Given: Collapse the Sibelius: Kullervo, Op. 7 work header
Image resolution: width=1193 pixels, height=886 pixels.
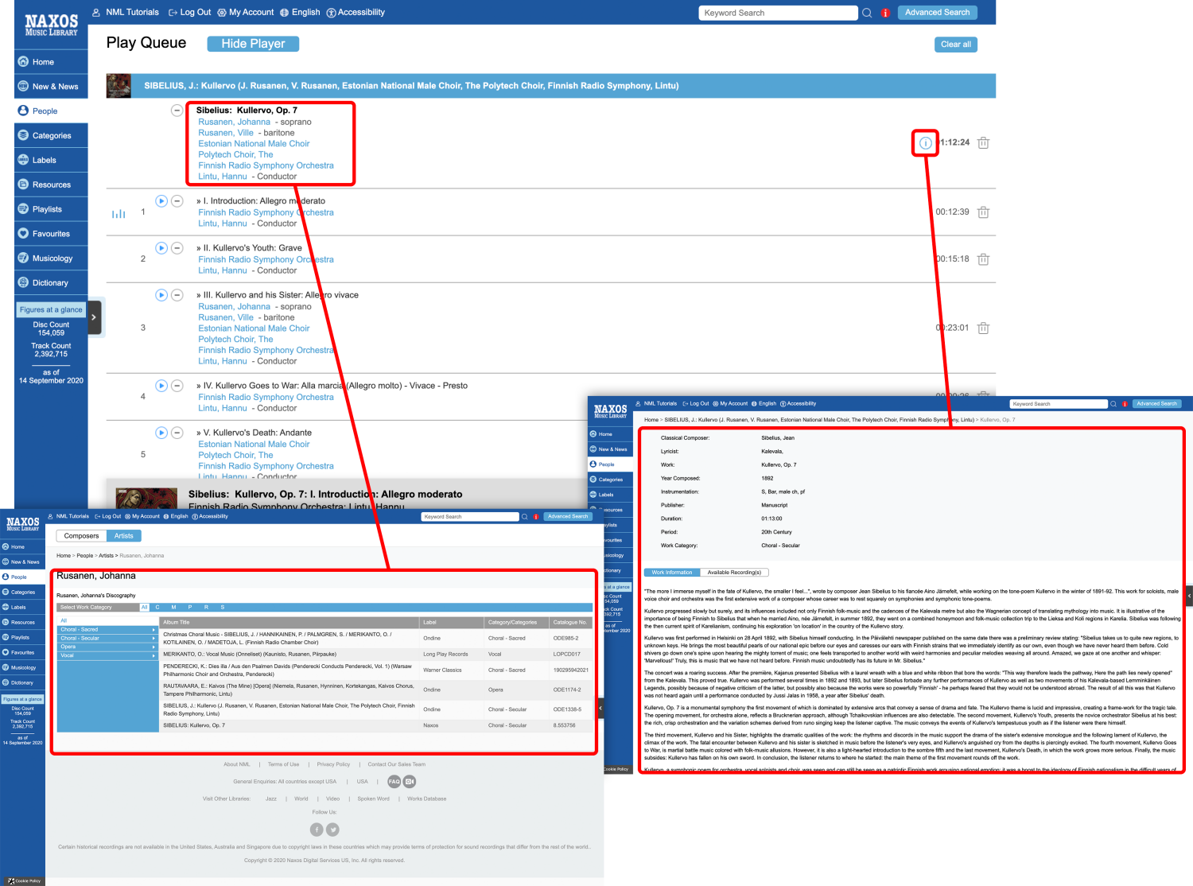Looking at the screenshot, I should [177, 111].
